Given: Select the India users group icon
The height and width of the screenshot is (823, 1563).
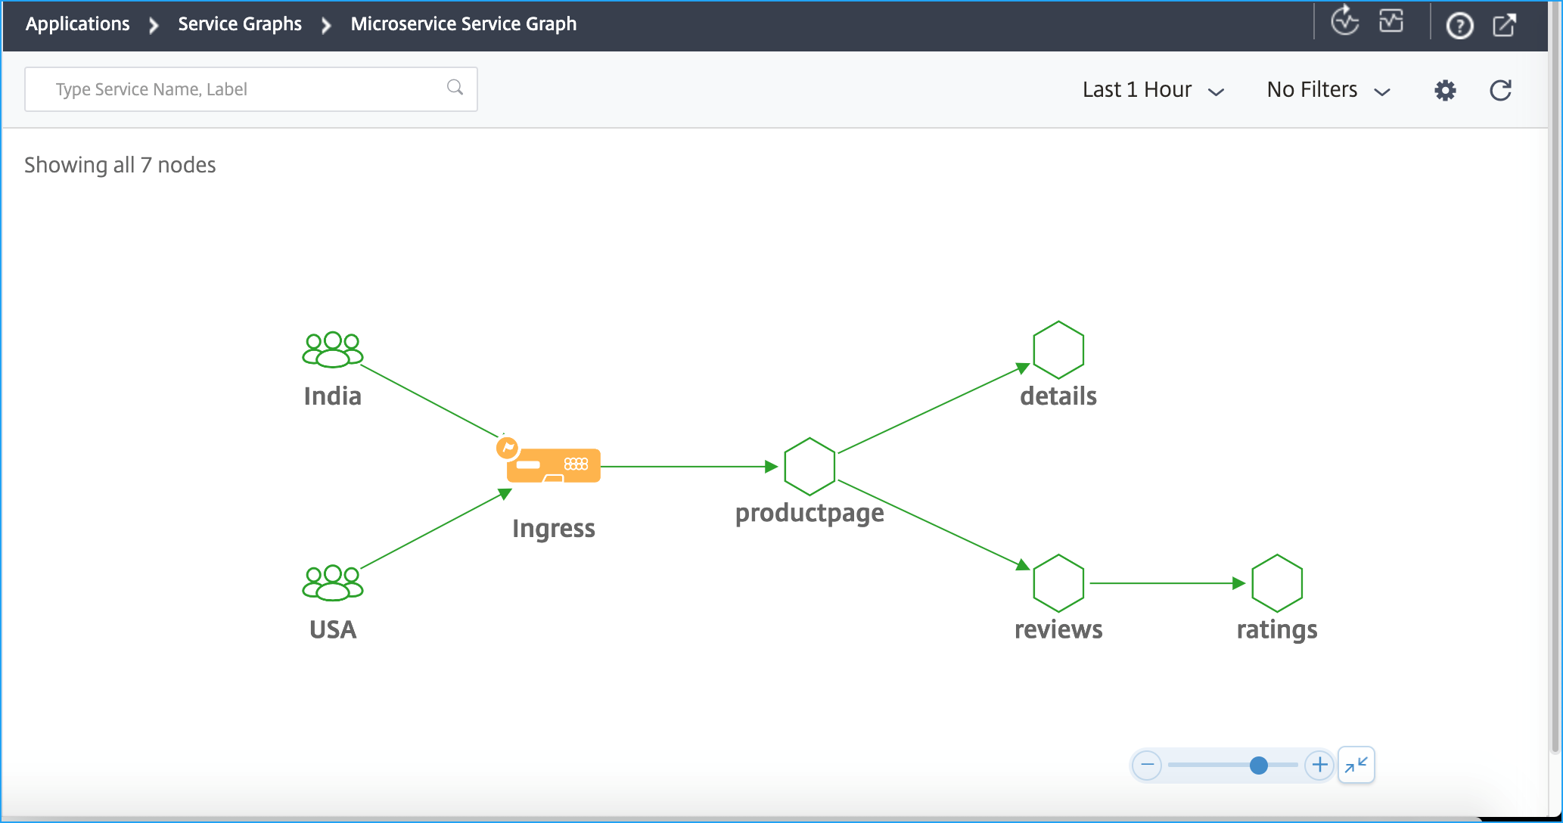Looking at the screenshot, I should tap(333, 349).
